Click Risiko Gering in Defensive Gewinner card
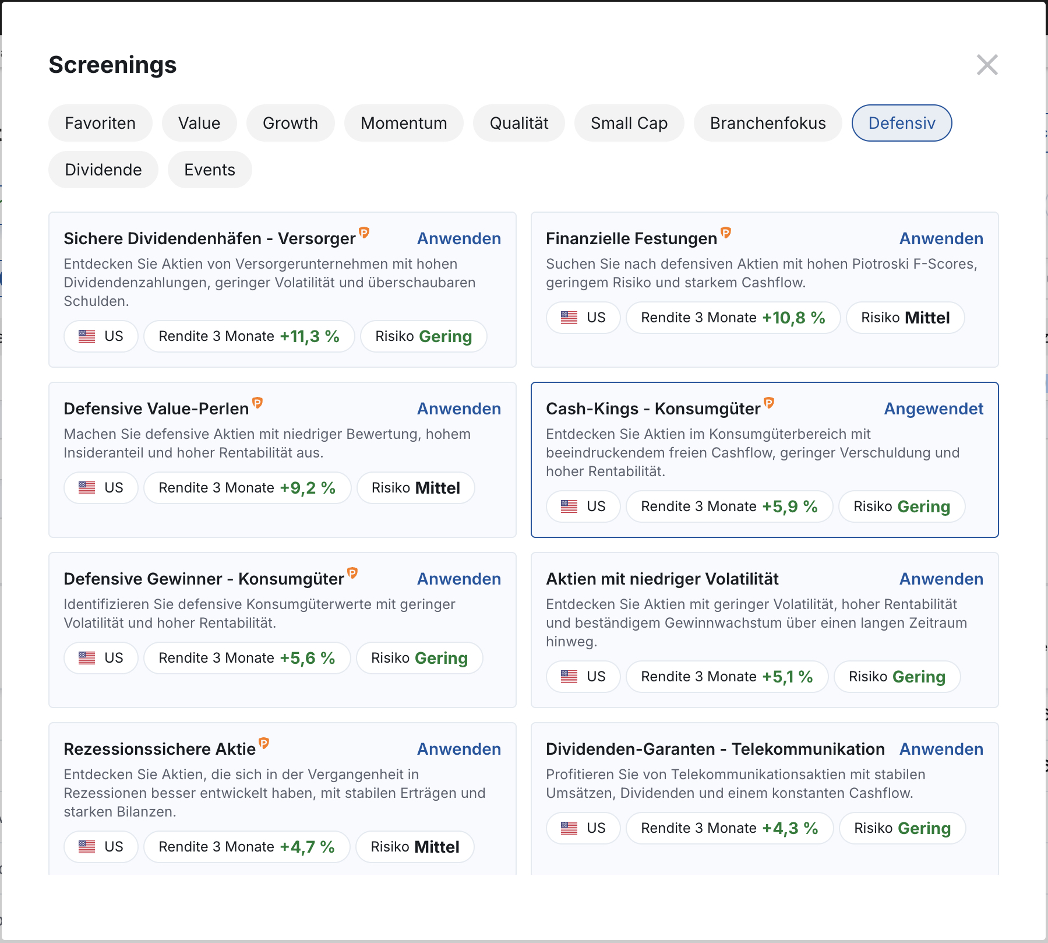 pyautogui.click(x=419, y=658)
